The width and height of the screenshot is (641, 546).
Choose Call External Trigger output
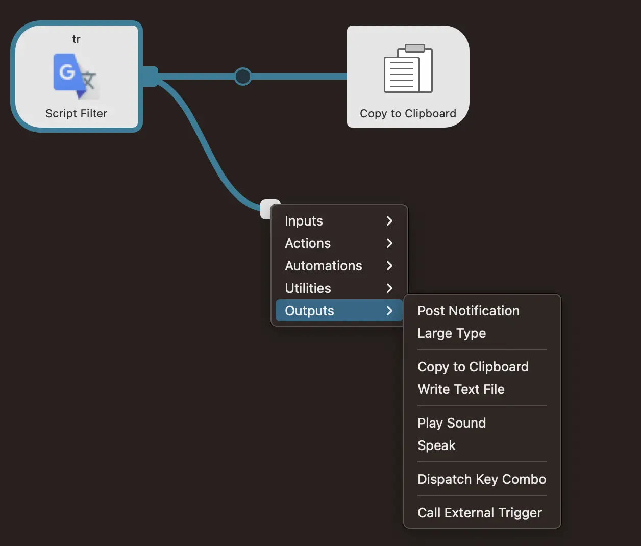point(482,513)
